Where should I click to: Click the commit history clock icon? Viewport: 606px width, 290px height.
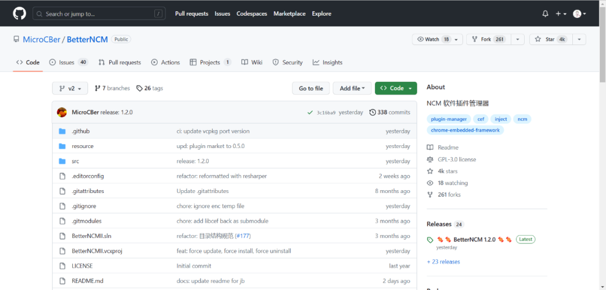[x=373, y=112]
